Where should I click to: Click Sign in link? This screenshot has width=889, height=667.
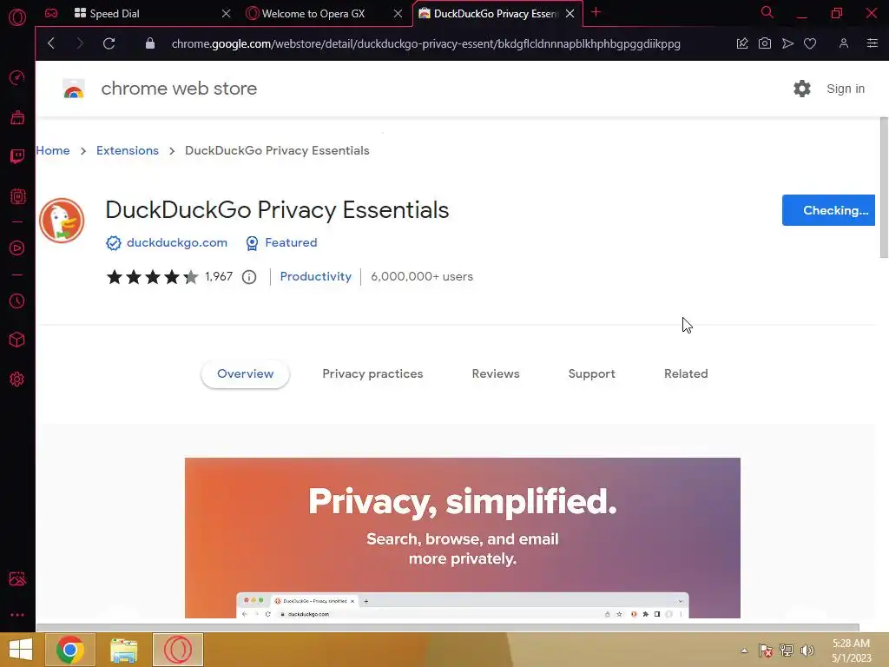pyautogui.click(x=846, y=89)
